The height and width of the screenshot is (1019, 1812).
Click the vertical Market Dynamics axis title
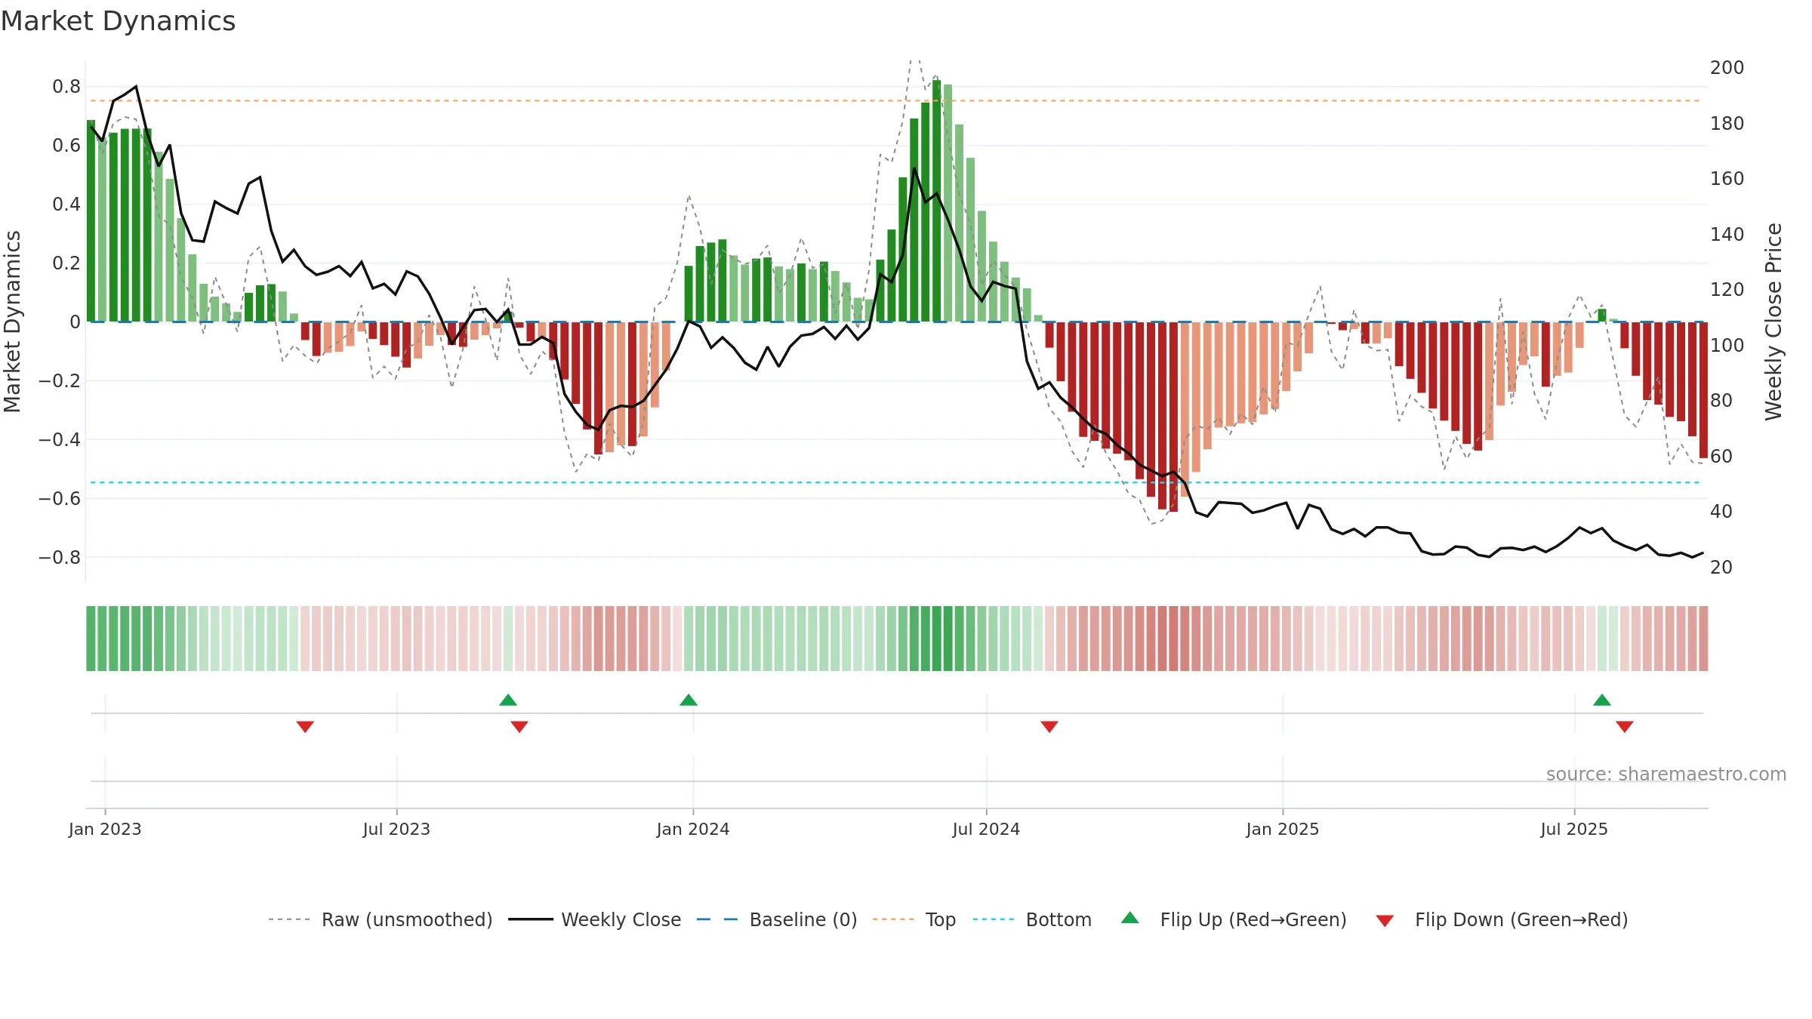tap(12, 322)
